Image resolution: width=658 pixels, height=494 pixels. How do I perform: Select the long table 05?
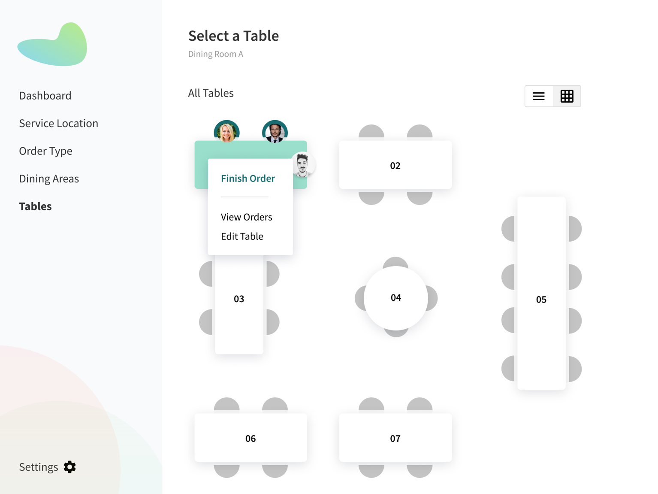pos(541,299)
